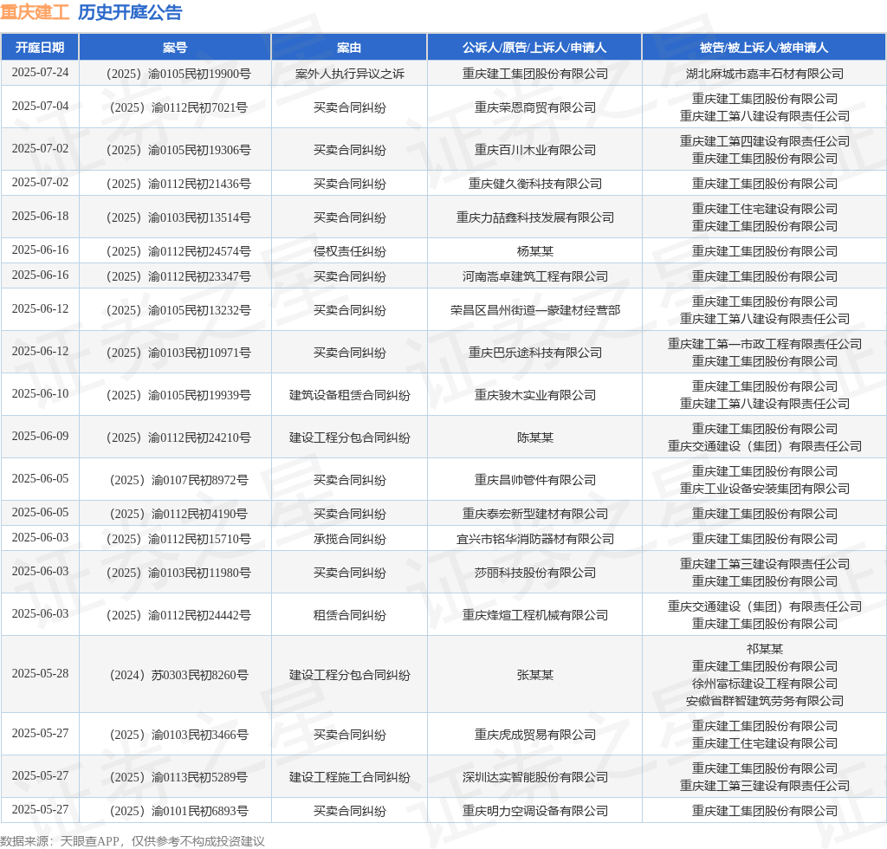This screenshot has width=887, height=849.
Task: Click plaintiff '重庆骏木实业有限公司'
Action: pos(534,395)
